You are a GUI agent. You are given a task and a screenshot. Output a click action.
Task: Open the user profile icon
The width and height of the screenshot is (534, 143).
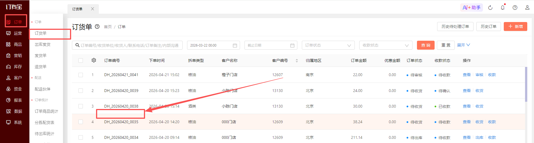[x=527, y=8]
